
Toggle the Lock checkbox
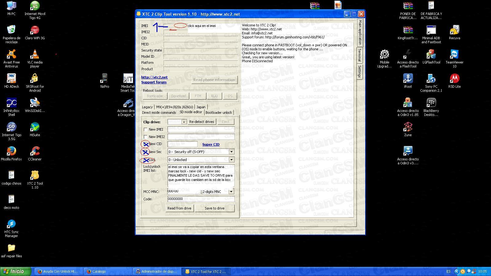point(145,160)
